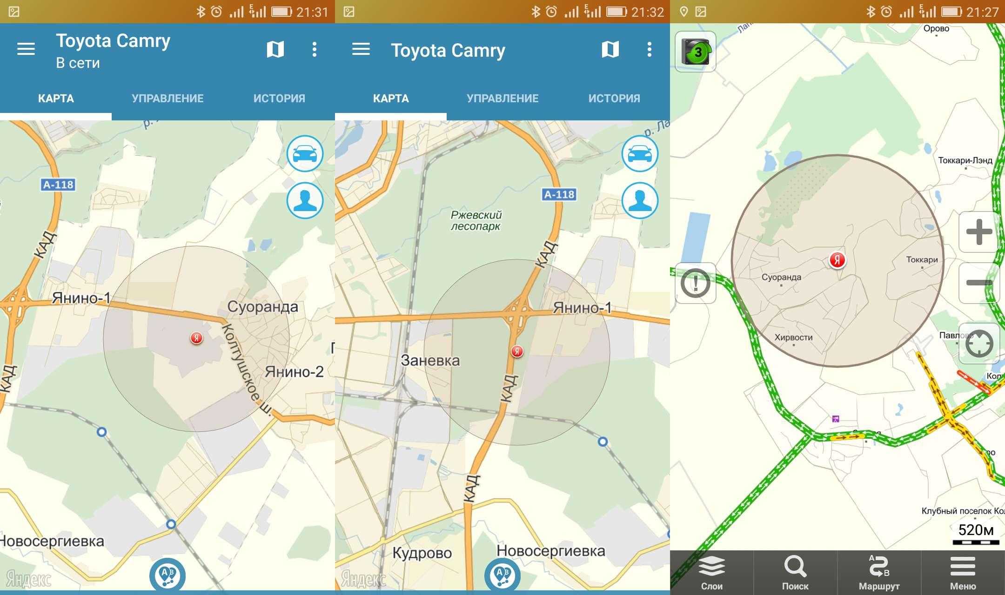
Task: Center on car location in middle map
Action: click(640, 154)
